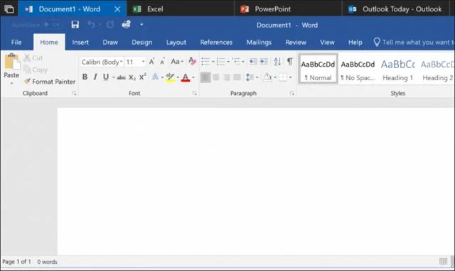Expand the Paste options arrow
The width and height of the screenshot is (455, 271).
(11, 84)
